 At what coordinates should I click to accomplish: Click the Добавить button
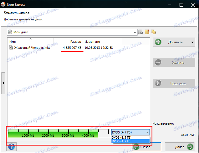(174, 42)
